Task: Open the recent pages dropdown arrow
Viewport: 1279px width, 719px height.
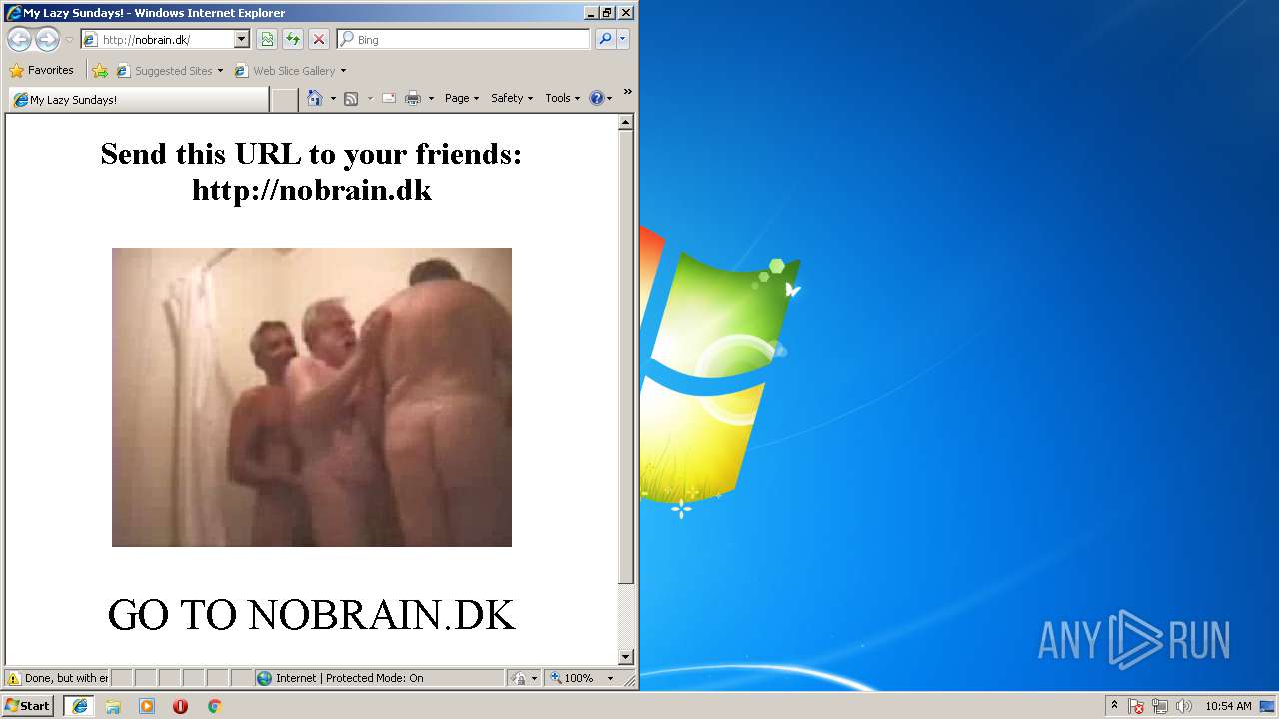Action: [69, 40]
